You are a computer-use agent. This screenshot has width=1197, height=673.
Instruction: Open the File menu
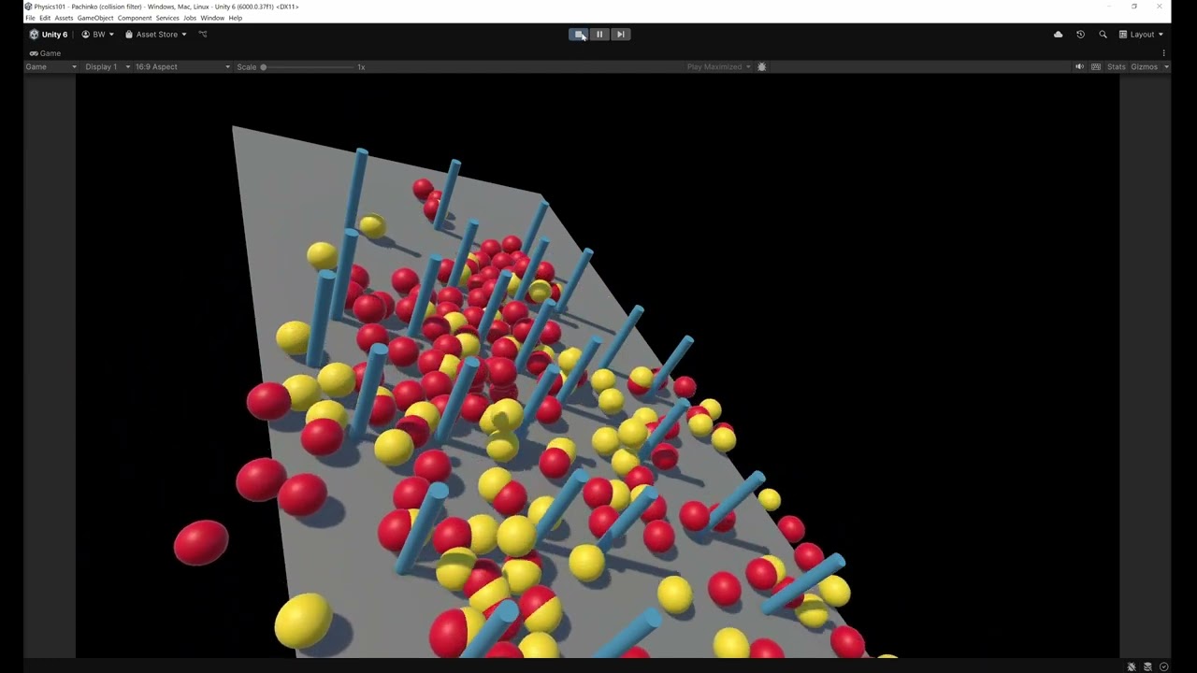pyautogui.click(x=31, y=18)
